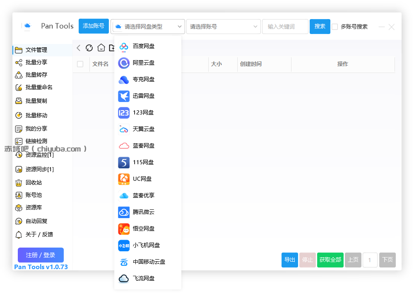Go to the home directory icon
The width and height of the screenshot is (414, 299).
(x=101, y=48)
